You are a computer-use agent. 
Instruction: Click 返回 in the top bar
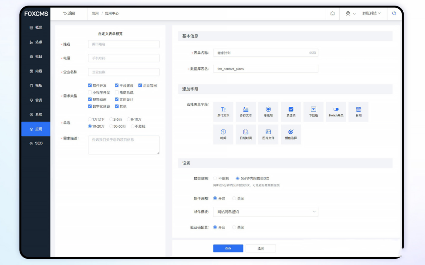tap(69, 13)
